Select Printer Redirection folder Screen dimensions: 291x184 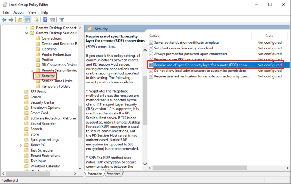(x=56, y=54)
